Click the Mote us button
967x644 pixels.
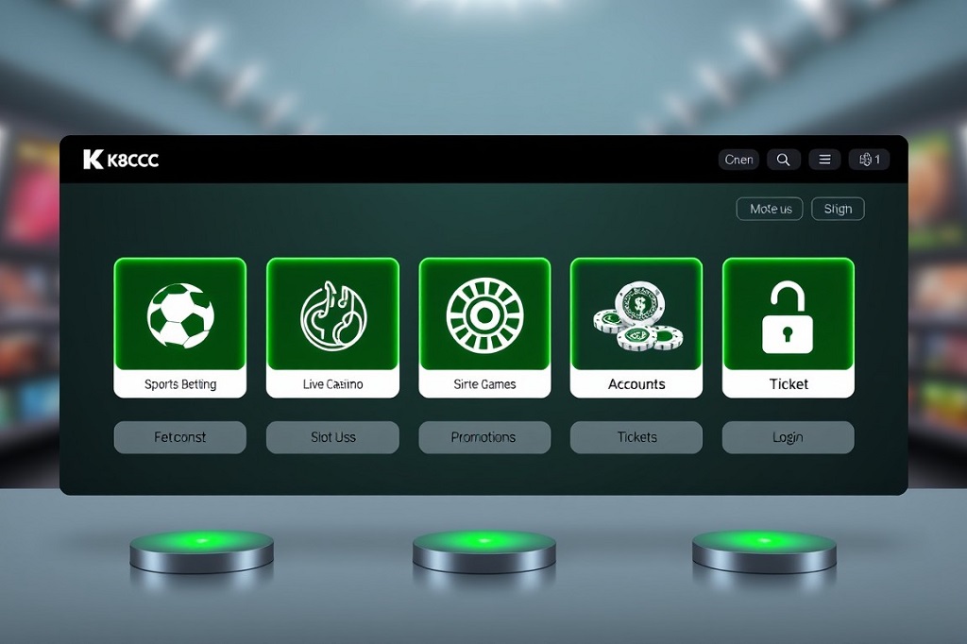click(x=770, y=209)
